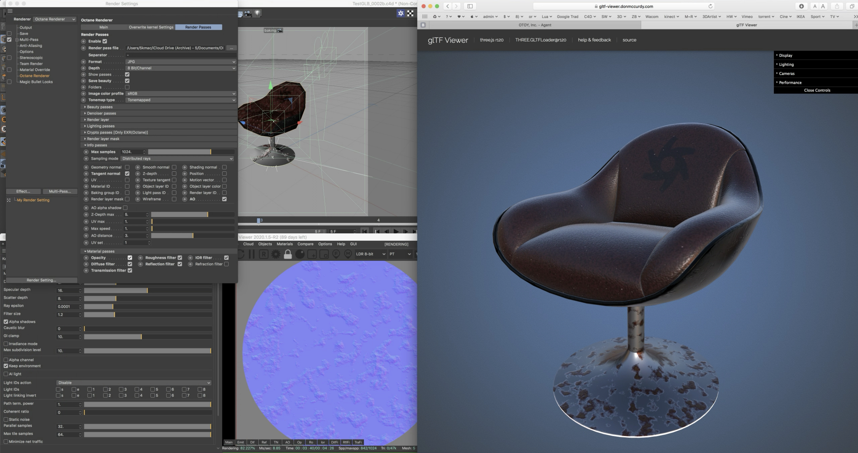Click the pick material M pin icon
Image resolution: width=858 pixels, height=453 pixels.
pos(348,254)
